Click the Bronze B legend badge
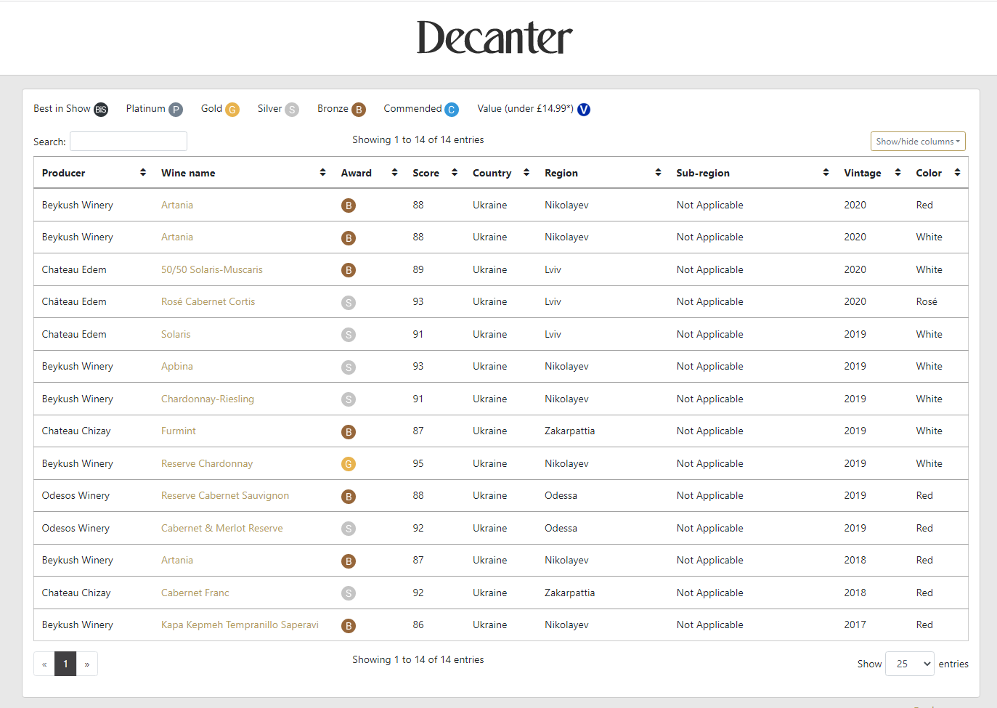Image resolution: width=997 pixels, height=708 pixels. 359,110
